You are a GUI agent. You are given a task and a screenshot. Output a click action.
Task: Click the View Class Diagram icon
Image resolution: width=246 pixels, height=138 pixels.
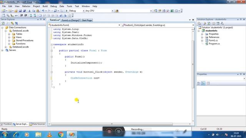coord(222,23)
